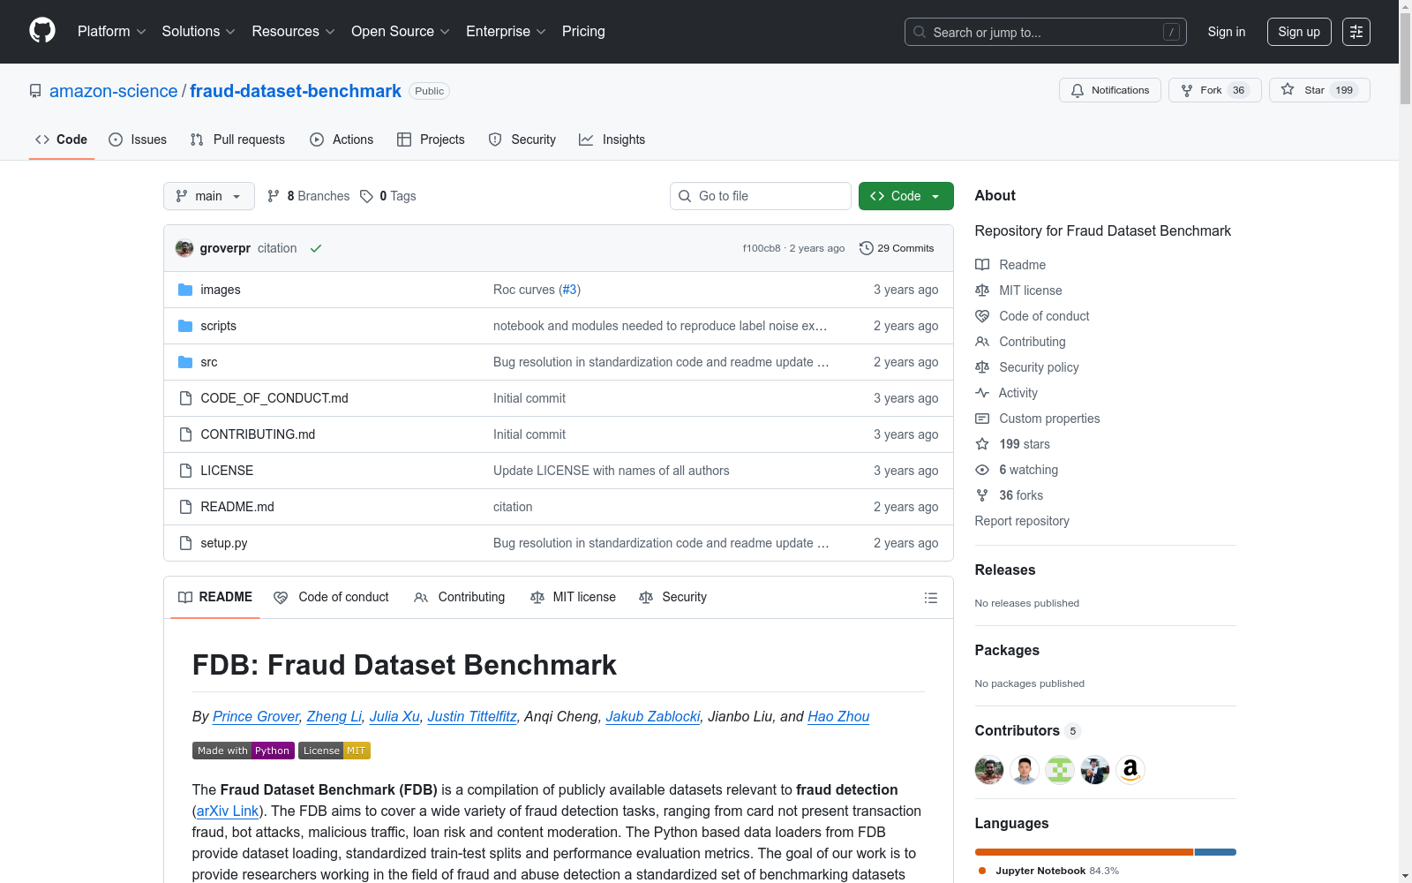
Task: View the green commit status checkmark
Action: click(x=316, y=248)
